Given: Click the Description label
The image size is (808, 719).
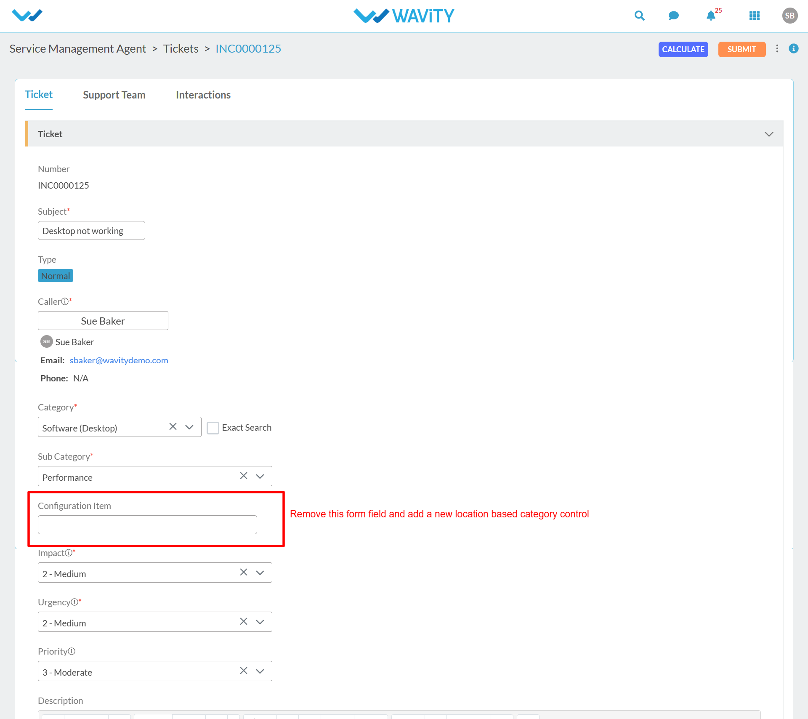Looking at the screenshot, I should coord(61,701).
